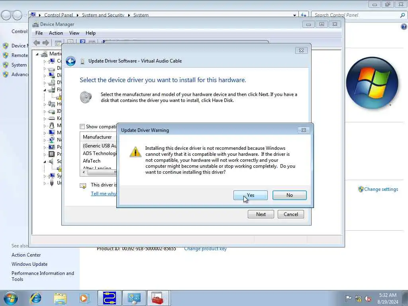Switch to the red toolbox taskbar app
The width and height of the screenshot is (408, 306).
click(158, 298)
